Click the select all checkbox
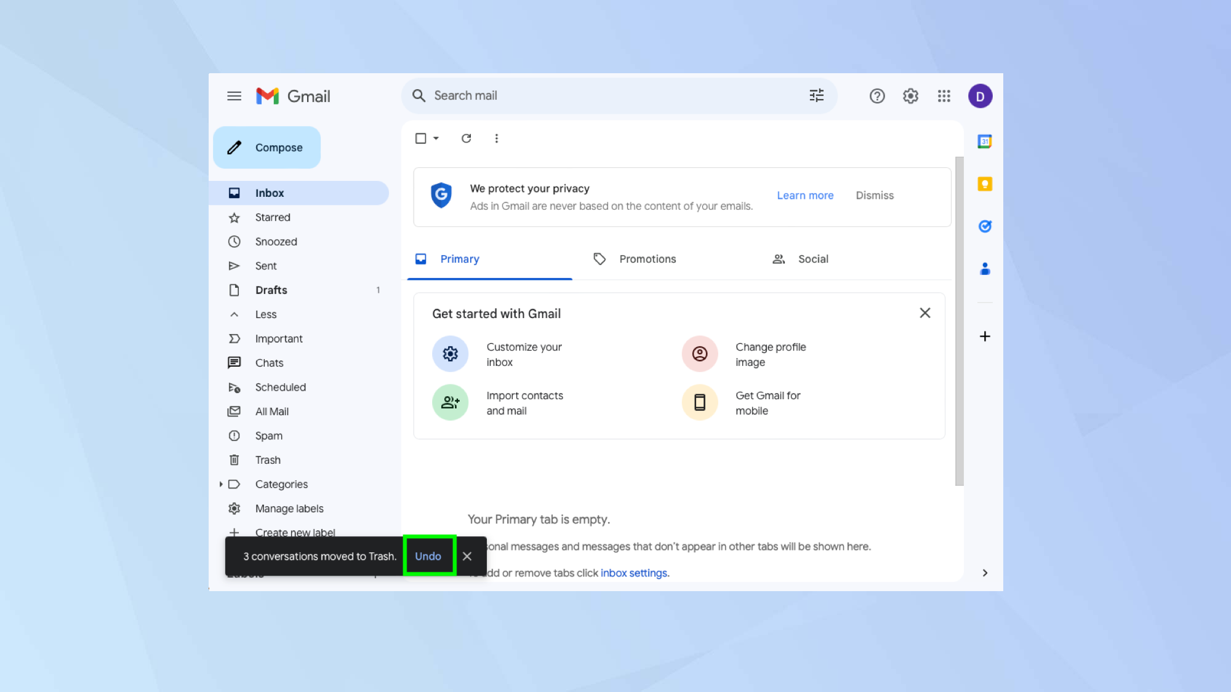 [x=420, y=138]
